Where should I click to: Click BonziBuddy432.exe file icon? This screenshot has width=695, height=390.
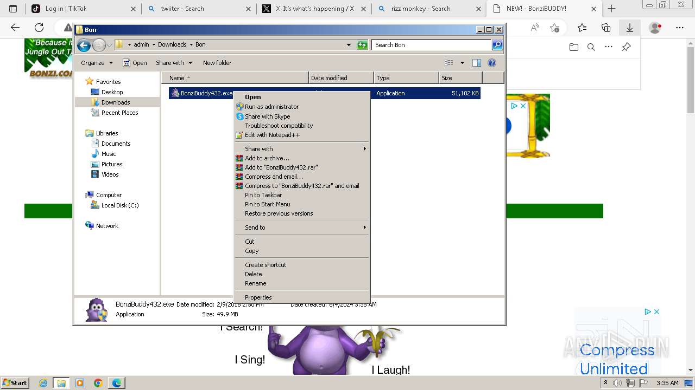175,93
